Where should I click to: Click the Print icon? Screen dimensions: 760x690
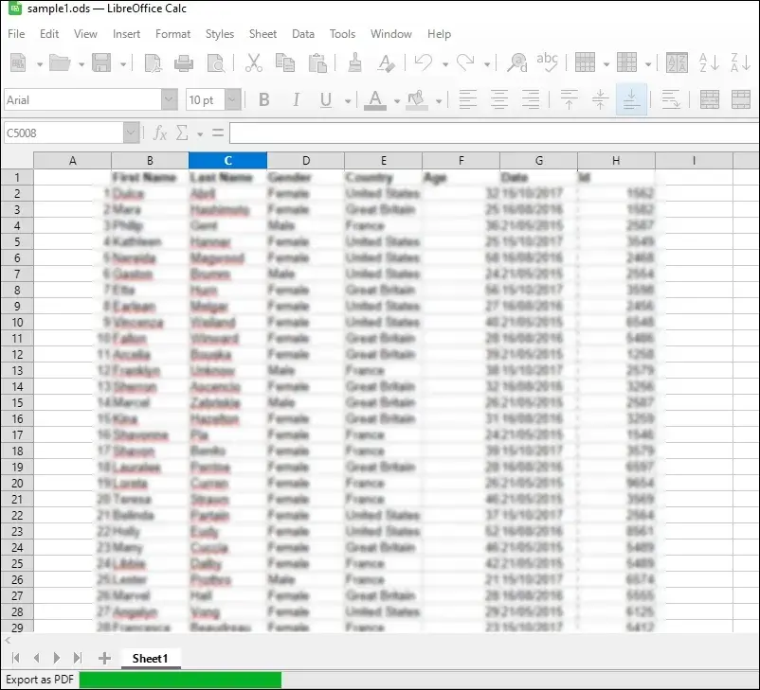tap(184, 63)
